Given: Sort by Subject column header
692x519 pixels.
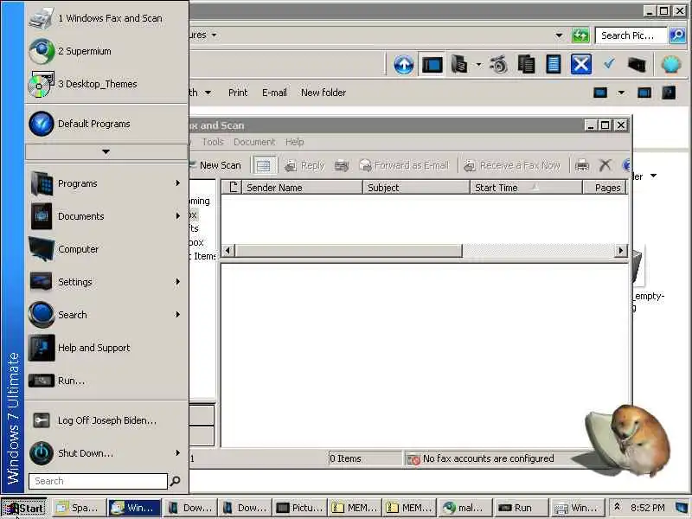Looking at the screenshot, I should click(x=416, y=188).
